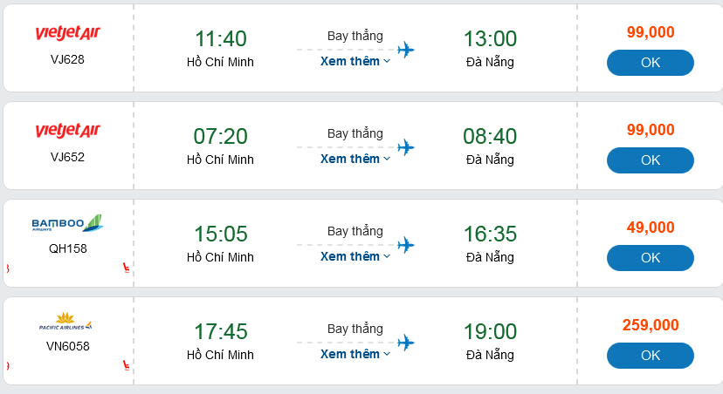This screenshot has width=723, height=394.
Task: Click the airplane icon on the 07:20 flight
Action: click(405, 147)
